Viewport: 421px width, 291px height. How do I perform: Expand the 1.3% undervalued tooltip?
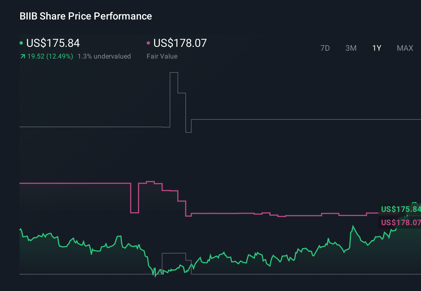coord(105,56)
